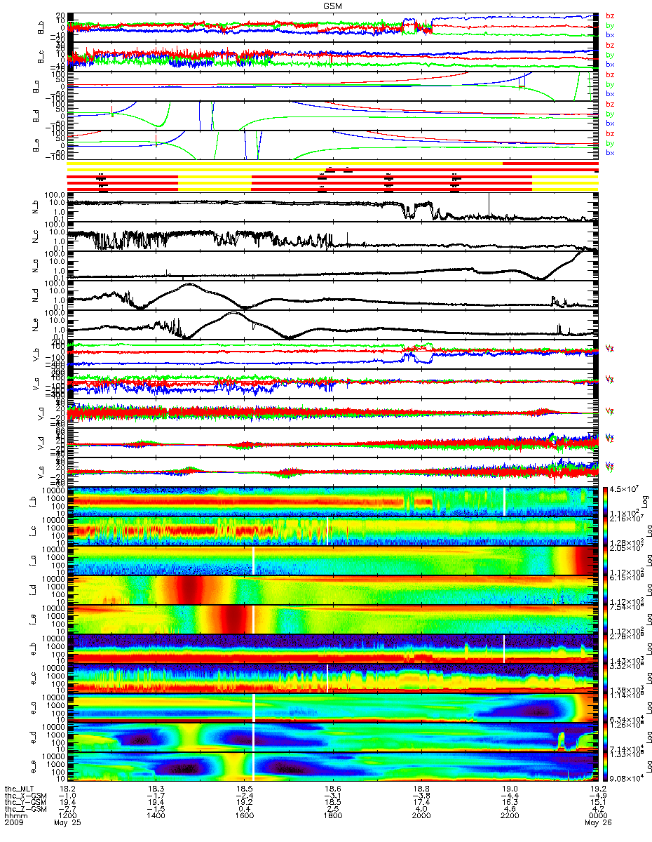
Task: Click the red bz legend of B_b panel
Action: [x=610, y=15]
